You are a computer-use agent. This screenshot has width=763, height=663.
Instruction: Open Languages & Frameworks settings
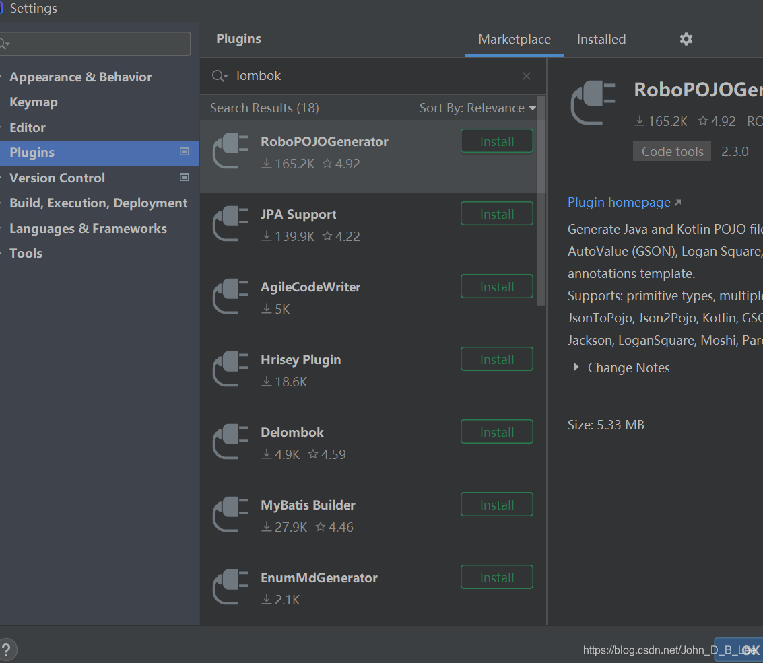pyautogui.click(x=88, y=229)
